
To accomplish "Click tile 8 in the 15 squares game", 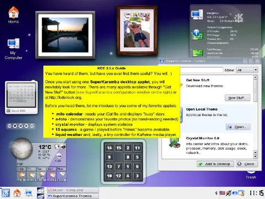I will 128,157.
